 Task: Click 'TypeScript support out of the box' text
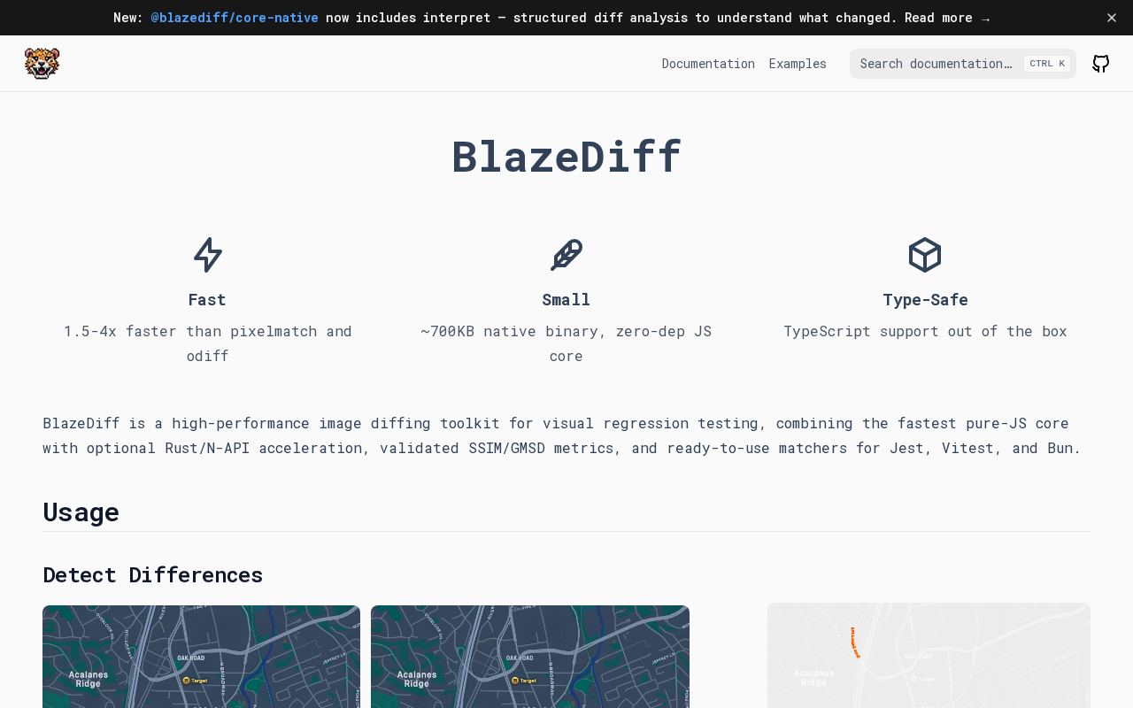[x=925, y=331]
